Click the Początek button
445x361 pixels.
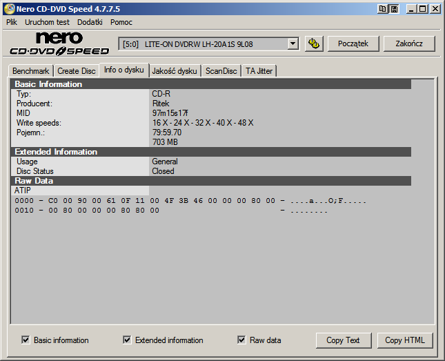(x=353, y=43)
